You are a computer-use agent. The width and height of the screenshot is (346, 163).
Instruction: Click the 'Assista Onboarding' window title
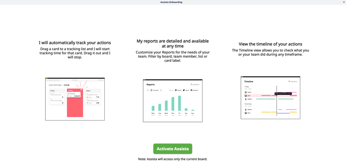[x=171, y=2]
